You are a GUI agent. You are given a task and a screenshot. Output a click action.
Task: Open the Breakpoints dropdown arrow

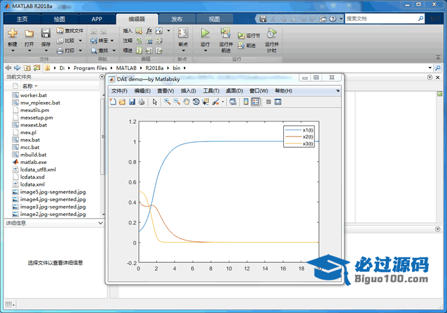coord(183,51)
